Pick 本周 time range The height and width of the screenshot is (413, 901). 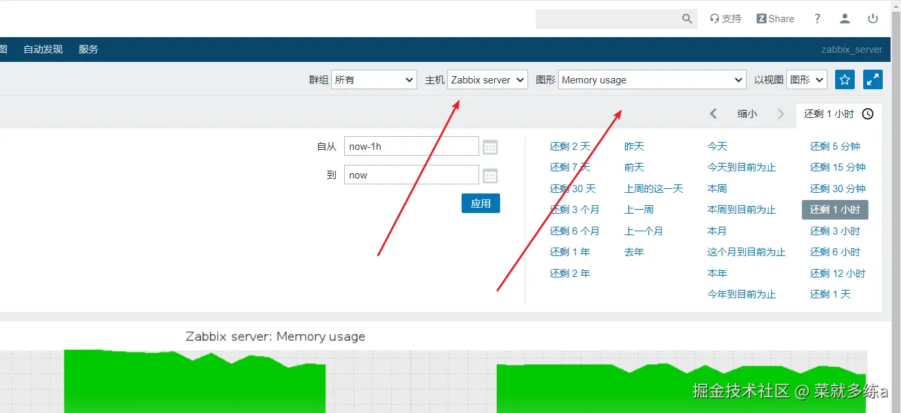(x=717, y=189)
